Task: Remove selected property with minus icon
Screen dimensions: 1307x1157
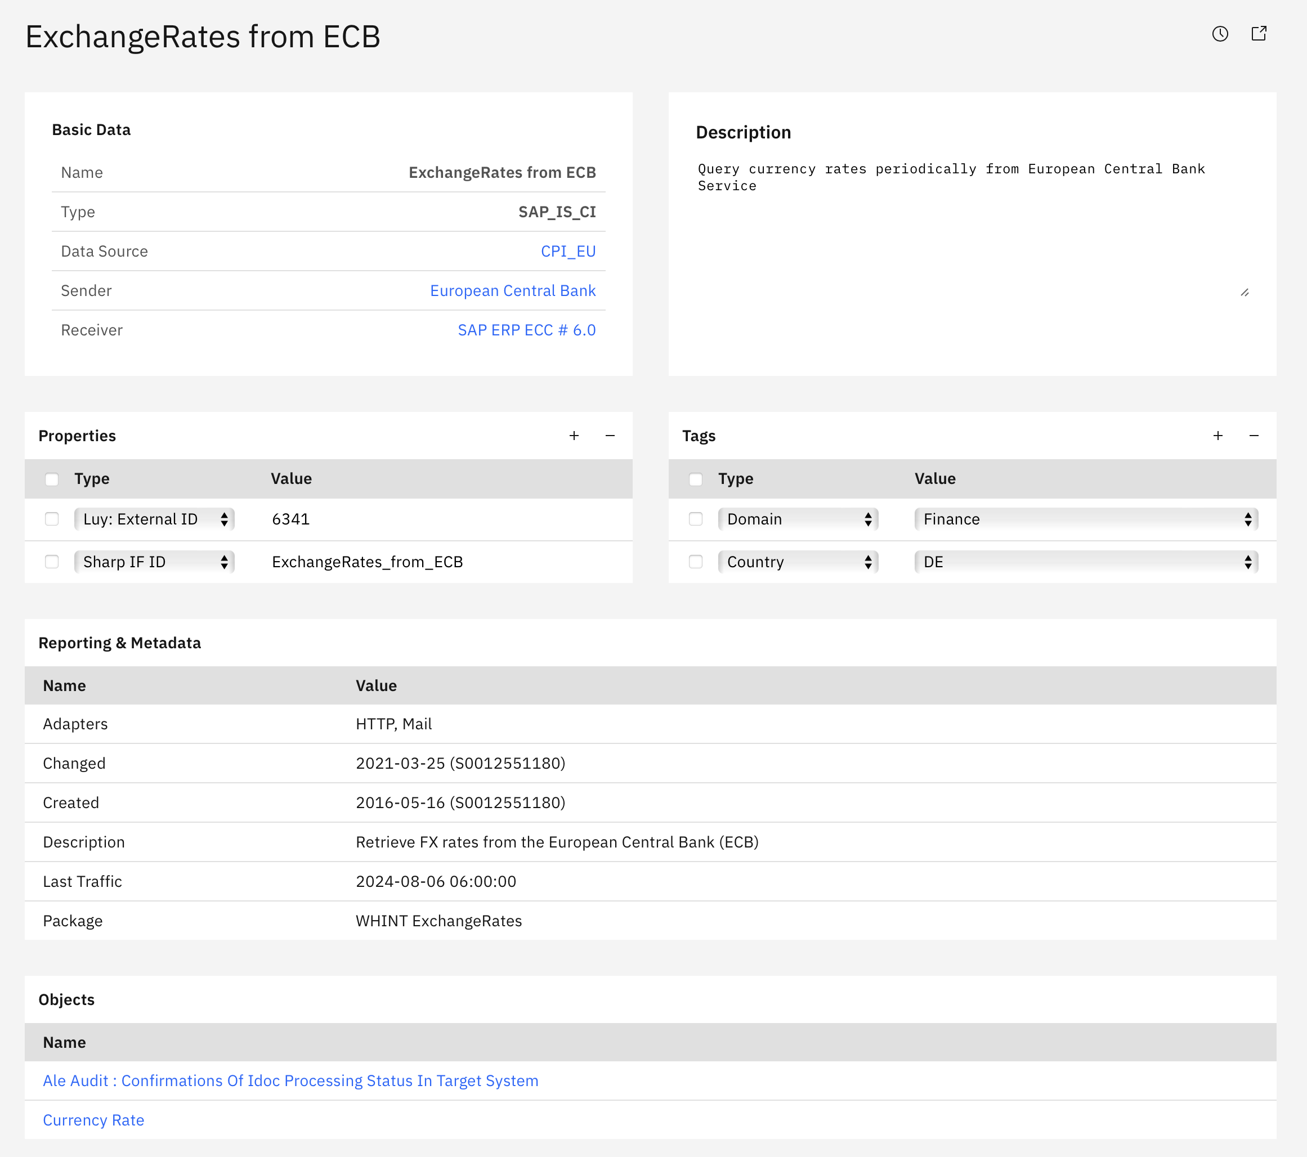Action: 610,436
